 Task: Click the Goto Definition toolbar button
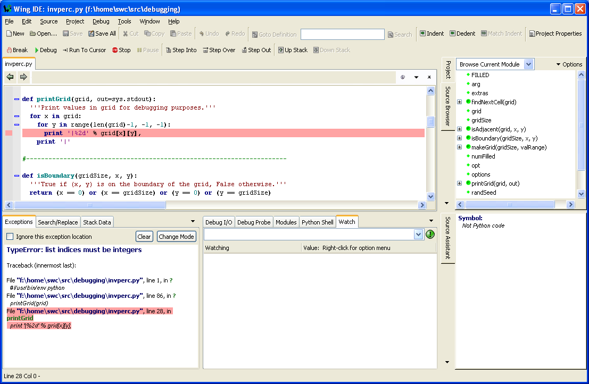pos(274,35)
